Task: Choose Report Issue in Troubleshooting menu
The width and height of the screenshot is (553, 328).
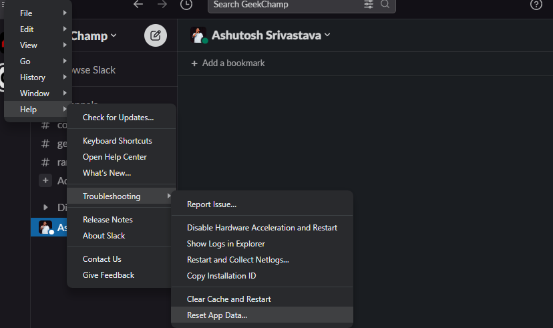Action: [x=212, y=204]
